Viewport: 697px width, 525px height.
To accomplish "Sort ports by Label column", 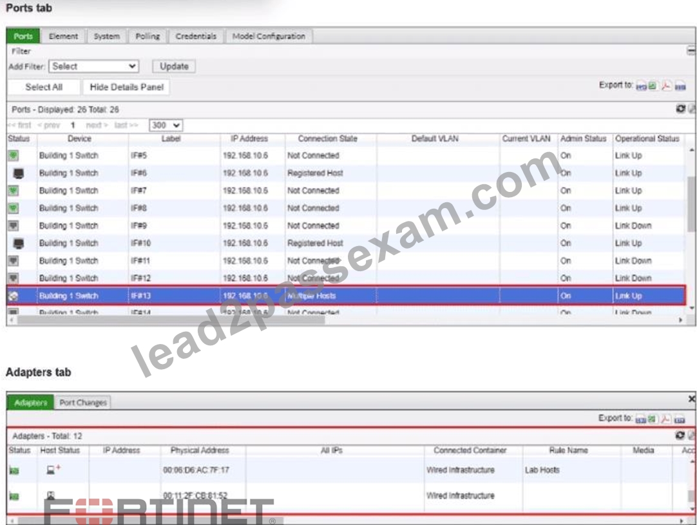I will pyautogui.click(x=171, y=138).
